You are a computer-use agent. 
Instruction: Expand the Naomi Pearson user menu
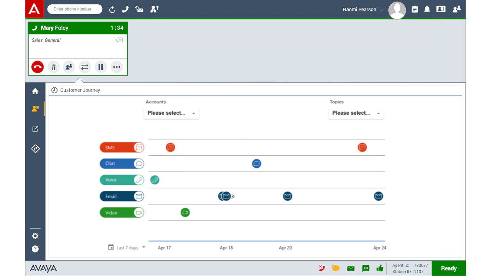tap(363, 10)
